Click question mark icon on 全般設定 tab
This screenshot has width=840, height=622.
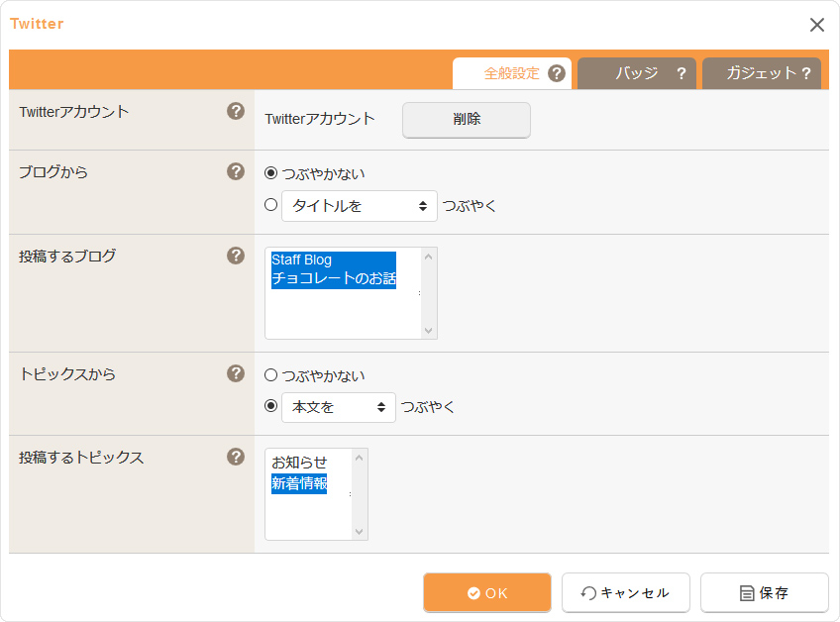click(557, 73)
